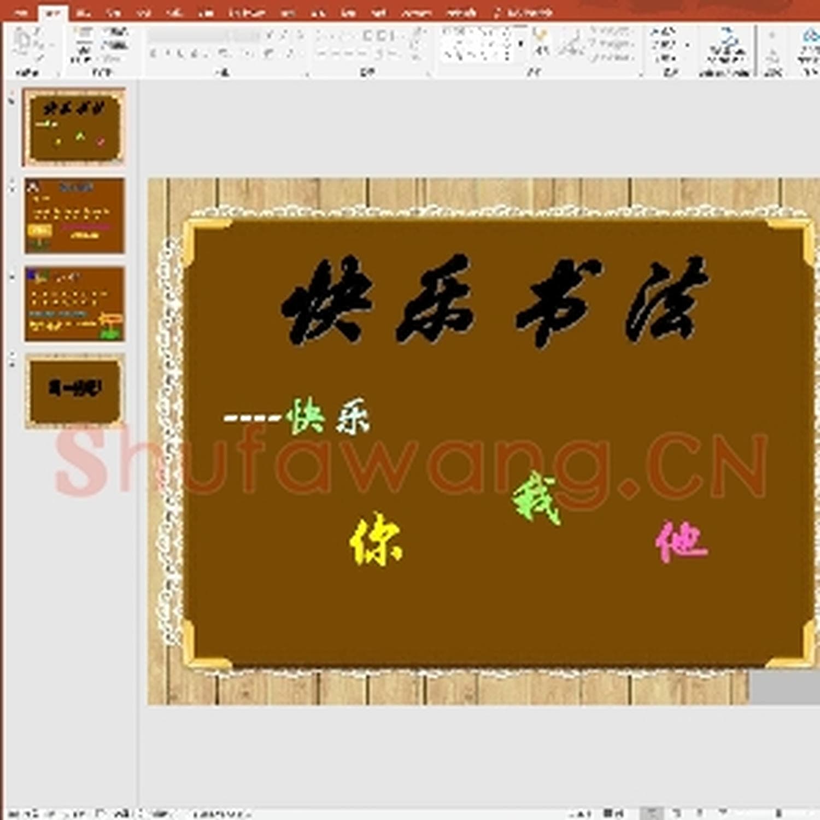This screenshot has width=820, height=820.
Task: Click the black title text 快乐书法 on the slide
Action: [x=495, y=301]
